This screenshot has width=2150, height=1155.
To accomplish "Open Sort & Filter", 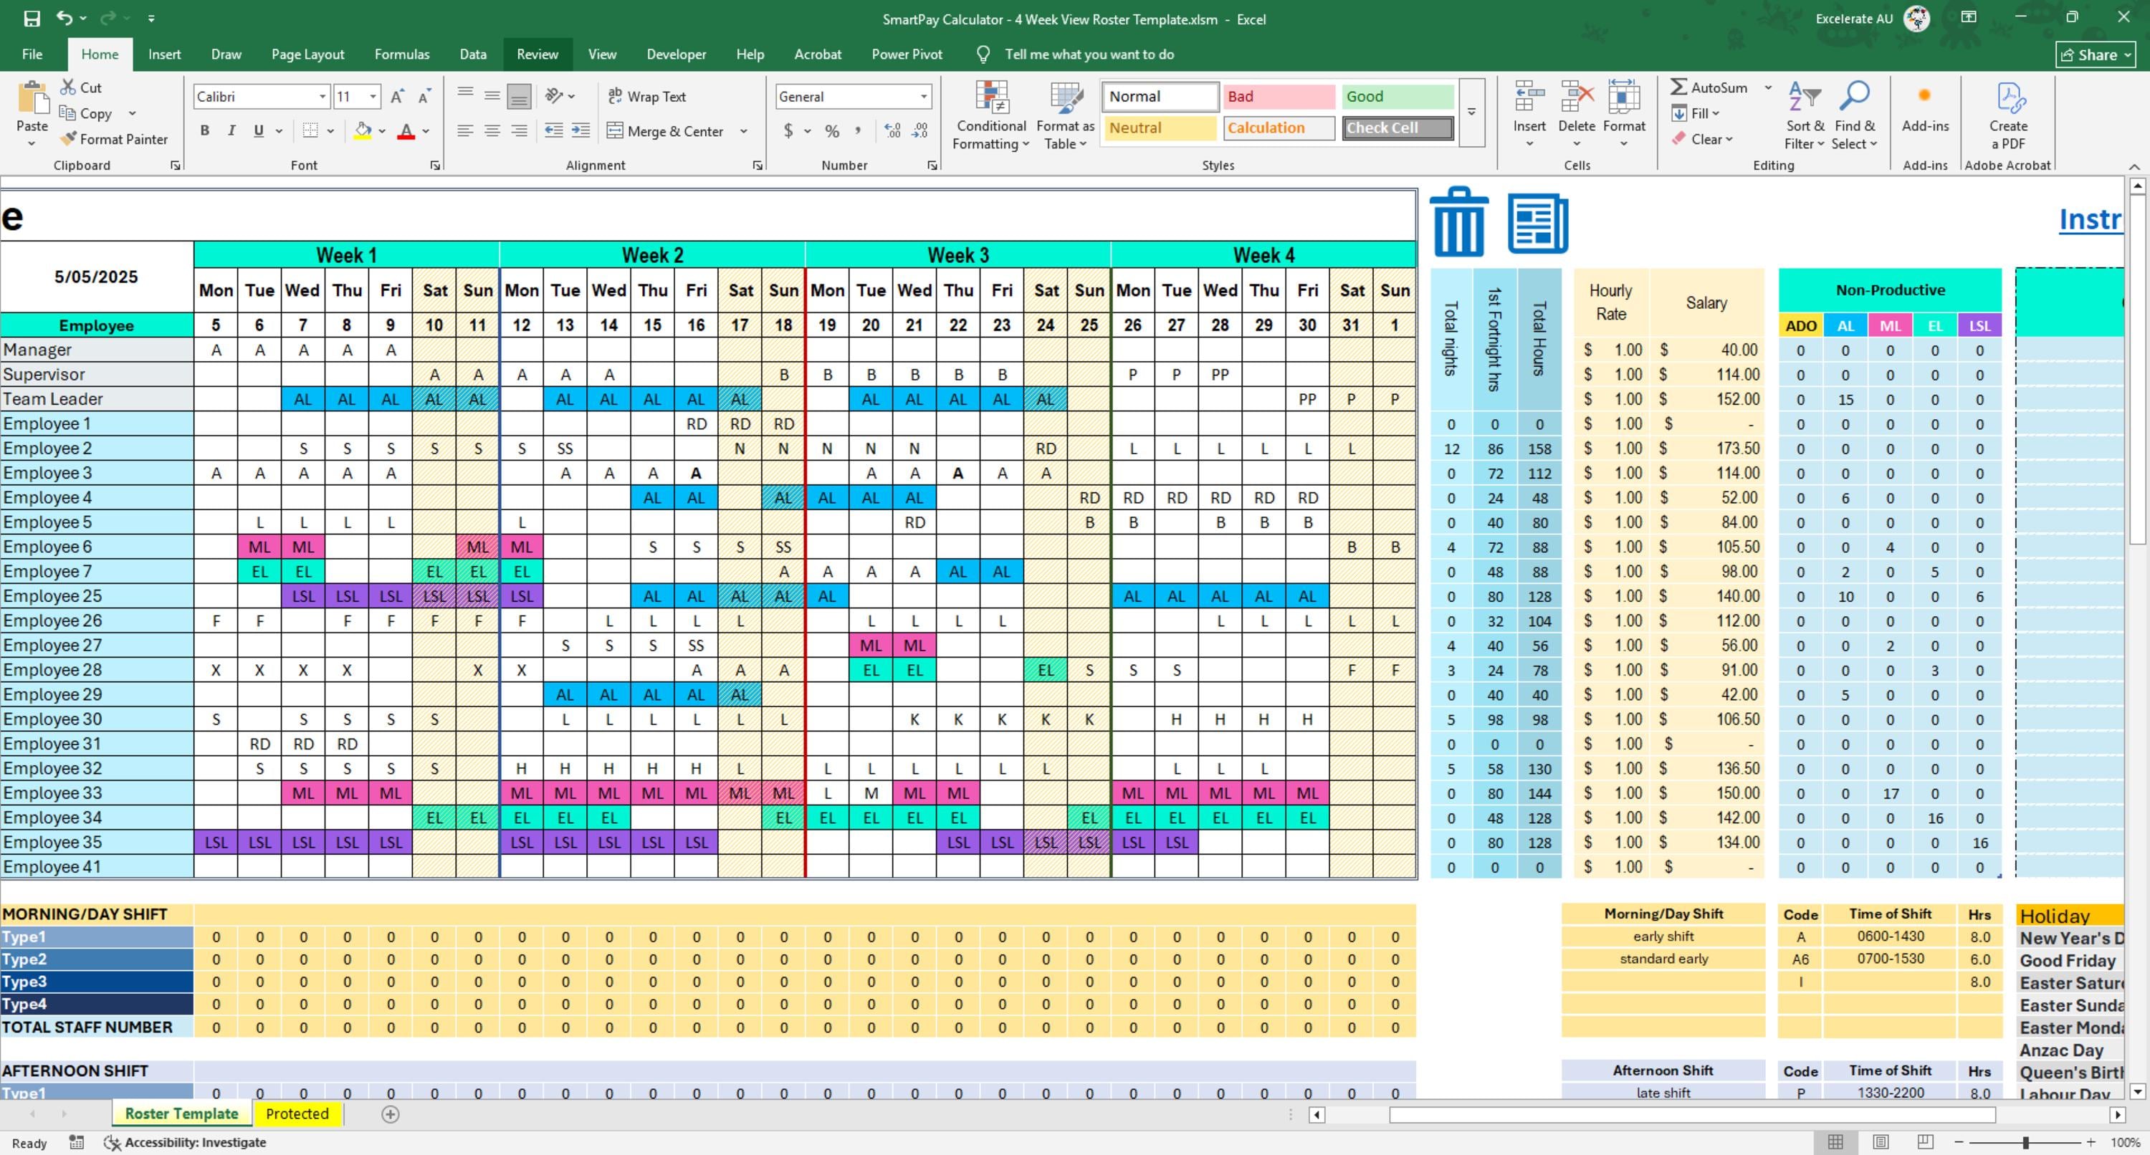I will pyautogui.click(x=1804, y=115).
